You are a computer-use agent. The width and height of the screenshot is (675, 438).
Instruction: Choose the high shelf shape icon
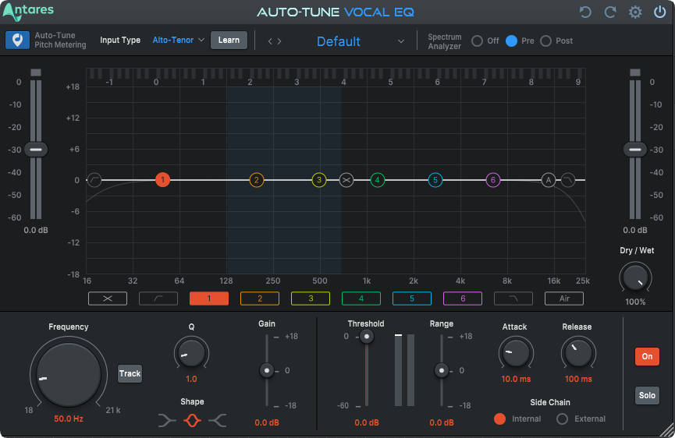218,420
